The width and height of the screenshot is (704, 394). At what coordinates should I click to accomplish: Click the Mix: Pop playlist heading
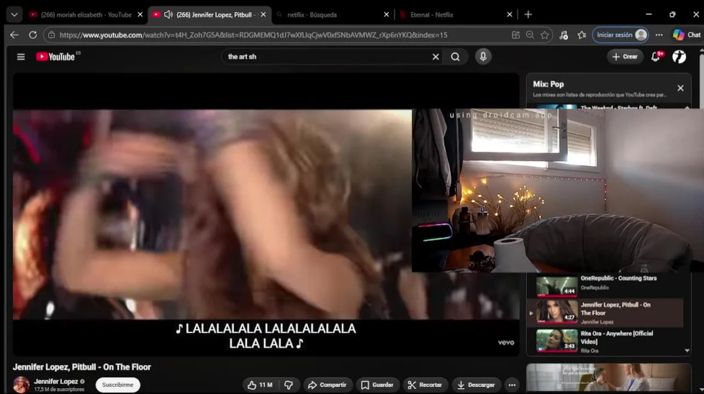pos(548,84)
